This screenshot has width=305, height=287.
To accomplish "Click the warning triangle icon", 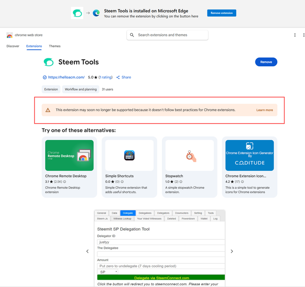I will pos(48,110).
